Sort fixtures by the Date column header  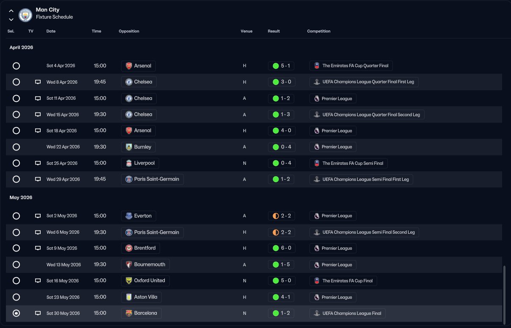coord(51,31)
